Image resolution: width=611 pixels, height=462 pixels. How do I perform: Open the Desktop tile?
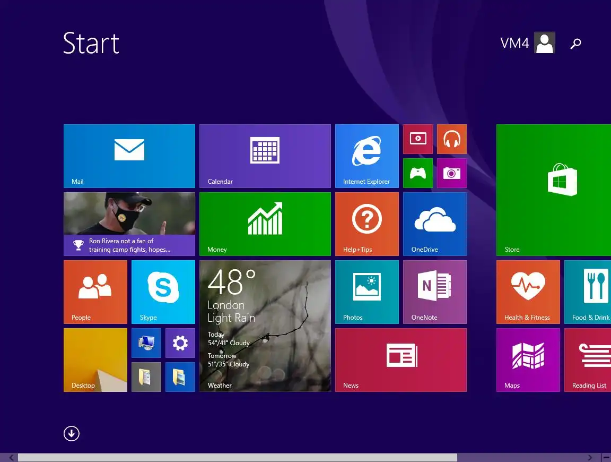click(95, 360)
